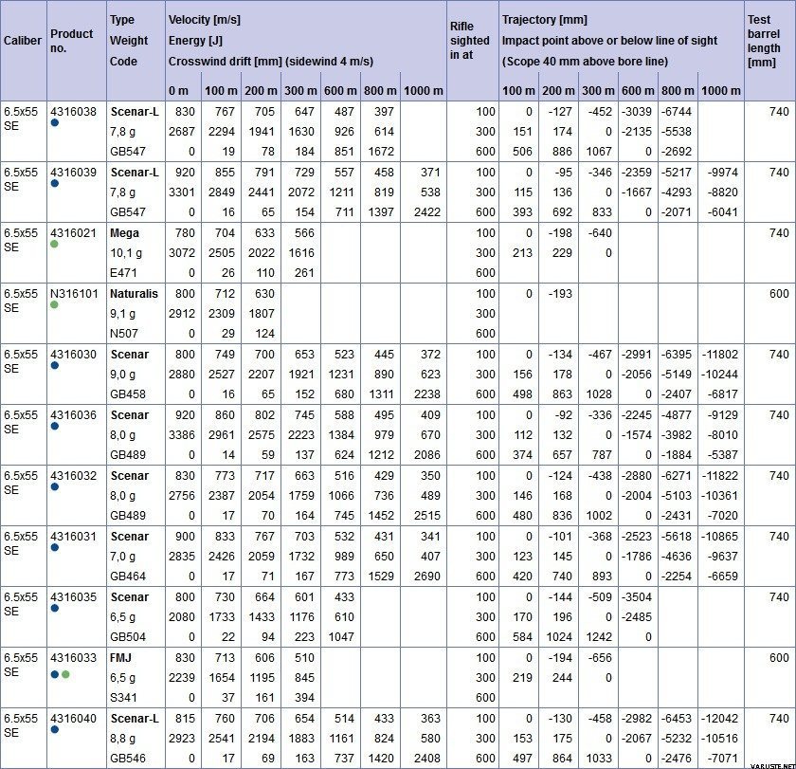The width and height of the screenshot is (796, 769).
Task: Click crosswind drift value 2515
Action: pyautogui.click(x=427, y=516)
